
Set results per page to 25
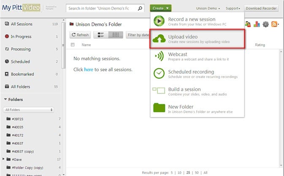click(x=188, y=173)
